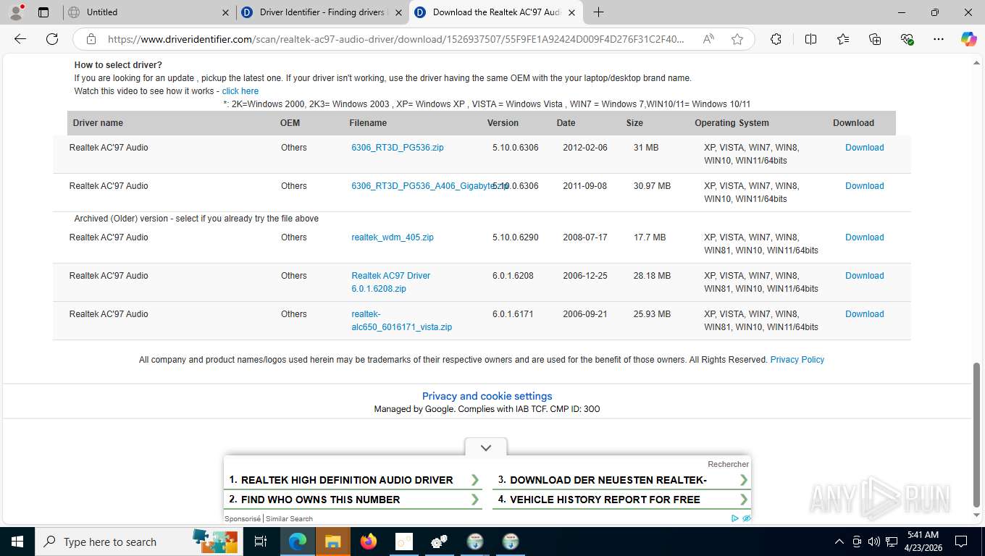Open 6306_RT3D_PG536_A406_Gigabyte filename link
Viewport: 985px width, 556px height.
pos(430,186)
